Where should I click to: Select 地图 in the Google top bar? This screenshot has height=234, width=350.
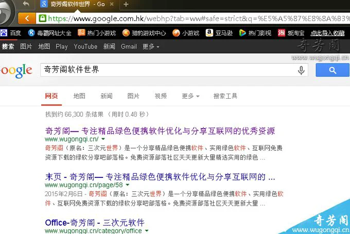pyautogui.click(x=44, y=46)
